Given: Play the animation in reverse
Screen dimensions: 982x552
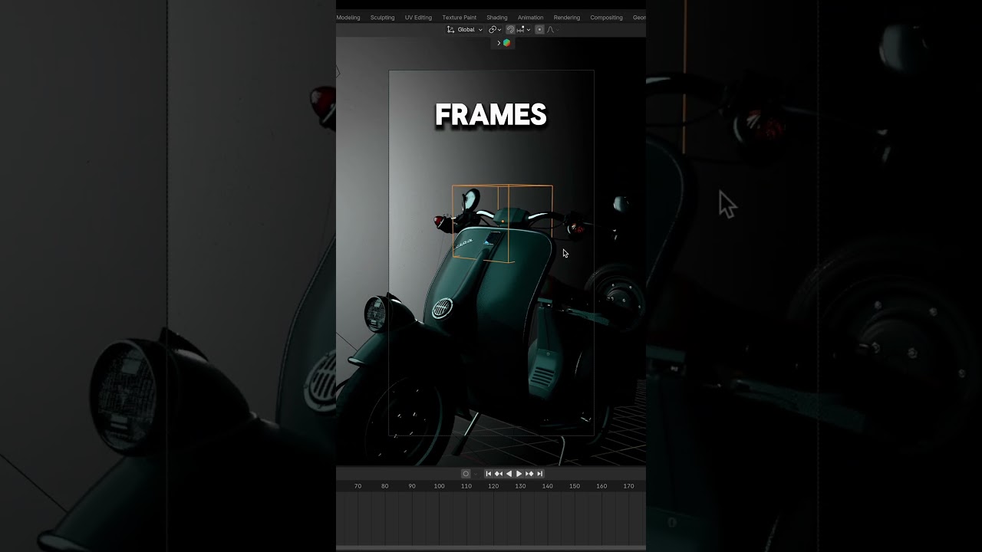Looking at the screenshot, I should pyautogui.click(x=509, y=474).
